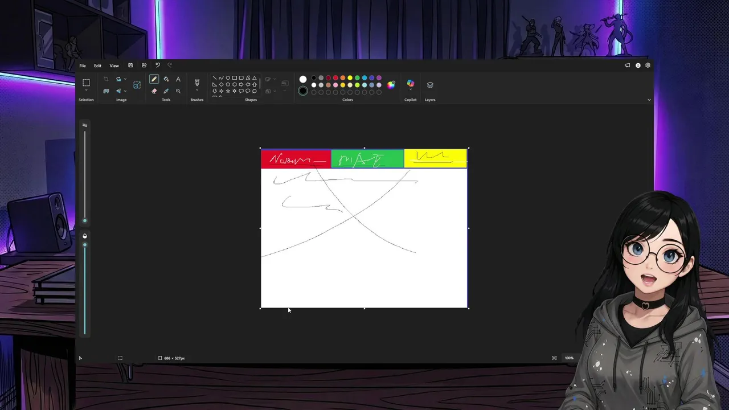Image resolution: width=729 pixels, height=410 pixels.
Task: Open Paint settings gear
Action: click(x=648, y=65)
